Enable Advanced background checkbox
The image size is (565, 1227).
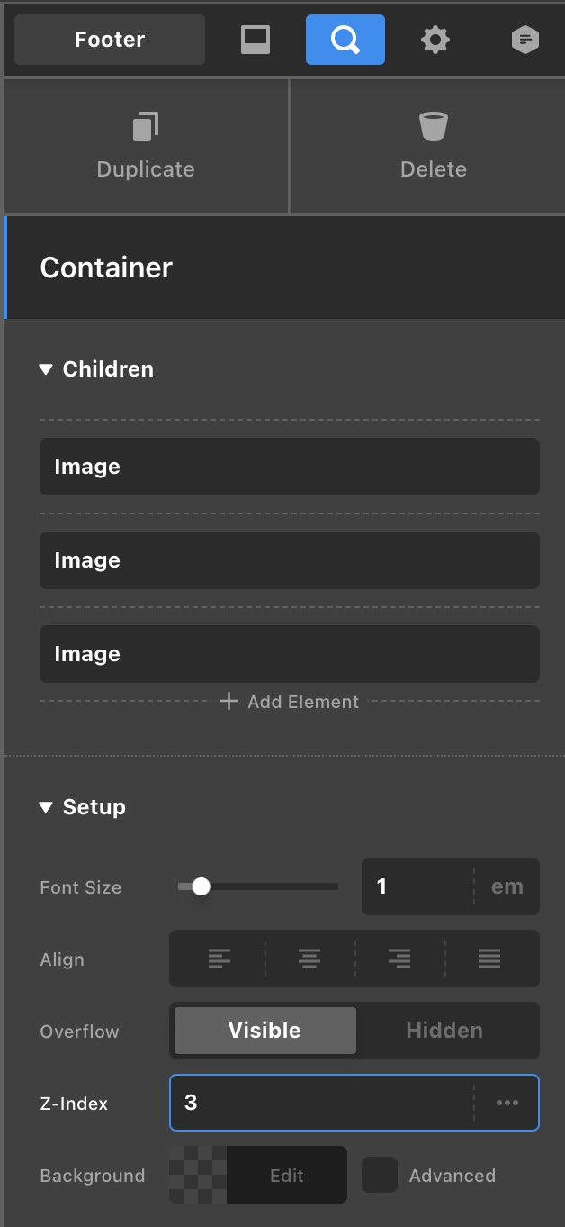pyautogui.click(x=380, y=1175)
